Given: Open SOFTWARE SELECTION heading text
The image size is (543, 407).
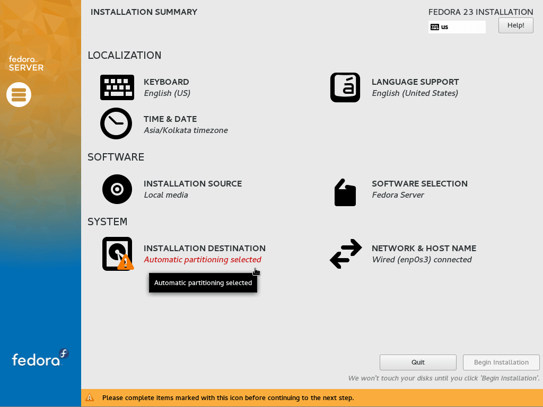Looking at the screenshot, I should (419, 184).
